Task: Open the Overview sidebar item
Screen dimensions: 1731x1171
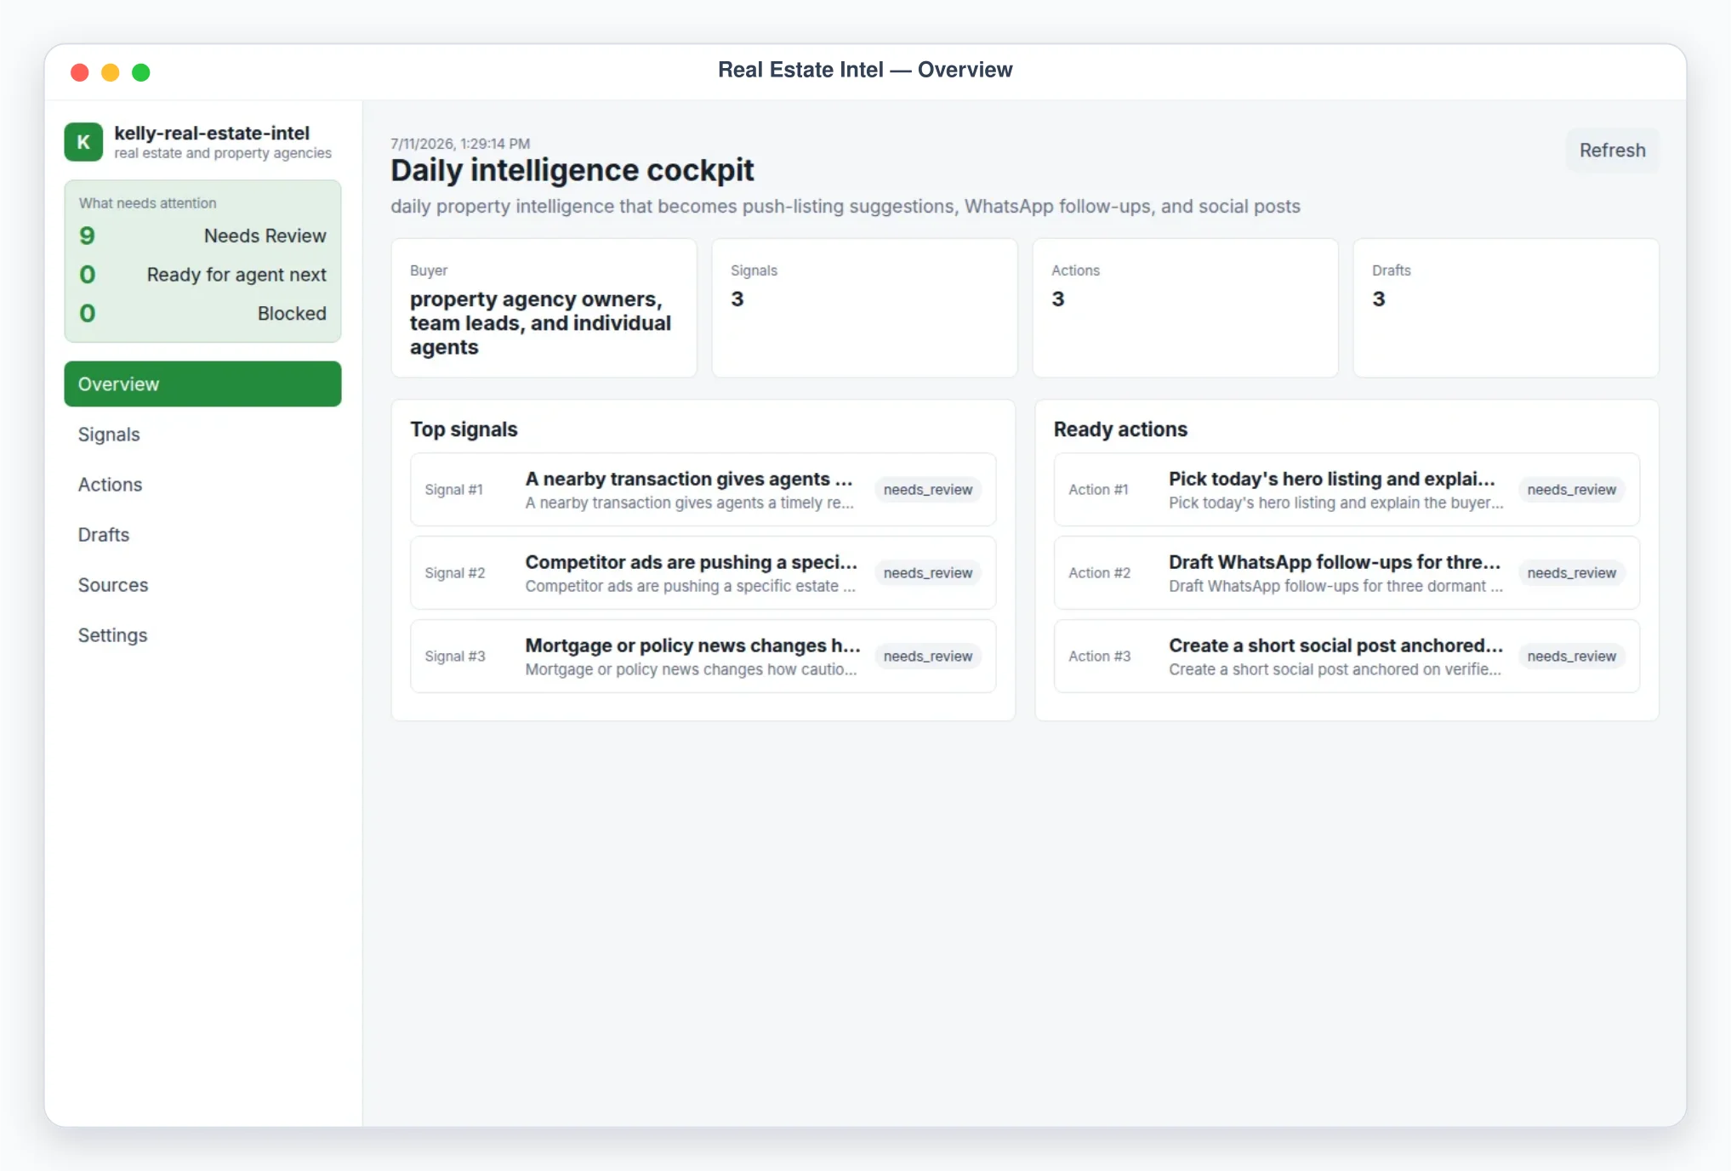Action: 202,384
